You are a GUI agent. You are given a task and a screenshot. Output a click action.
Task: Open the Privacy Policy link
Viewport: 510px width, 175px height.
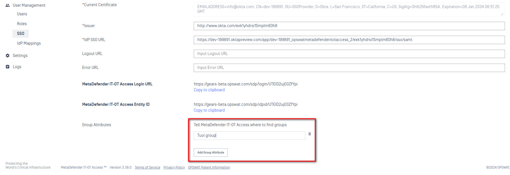[174, 167]
